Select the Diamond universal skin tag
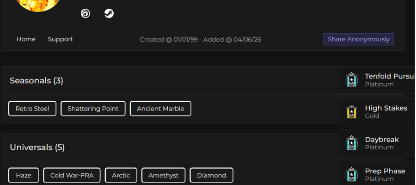Screen dimensions: 416x185 click(211, 175)
